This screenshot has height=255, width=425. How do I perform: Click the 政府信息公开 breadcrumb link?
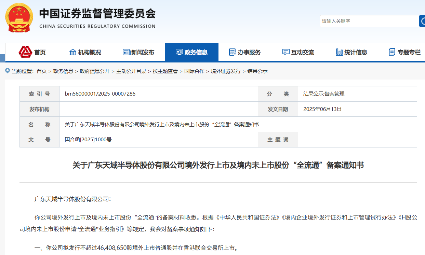pyautogui.click(x=95, y=71)
